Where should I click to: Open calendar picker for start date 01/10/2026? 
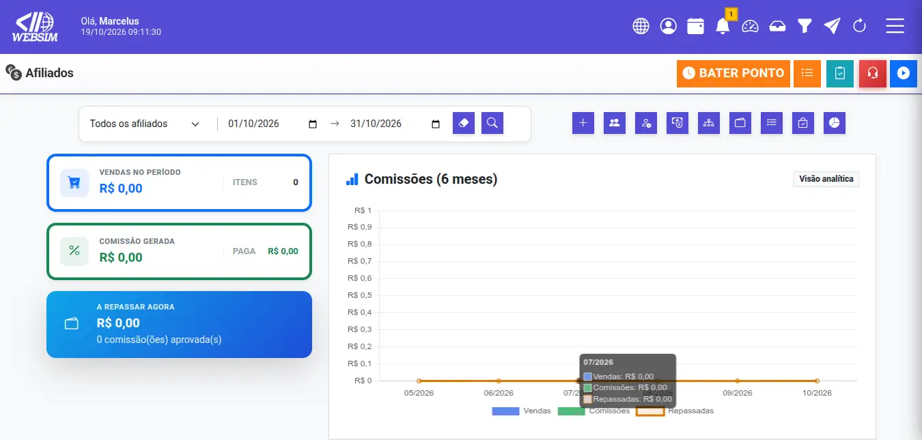[313, 124]
